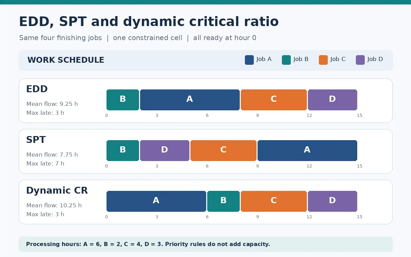Click the 'Job A' legend label
Screen dimensions: 411x257
pyautogui.click(x=264, y=59)
